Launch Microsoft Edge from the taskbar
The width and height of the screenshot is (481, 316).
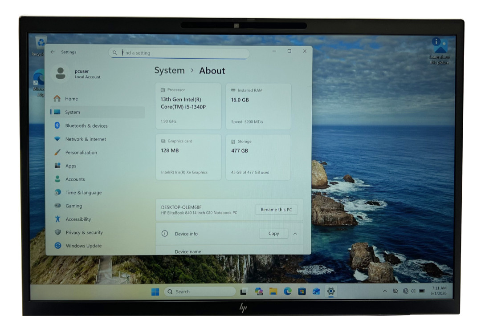pyautogui.click(x=287, y=292)
